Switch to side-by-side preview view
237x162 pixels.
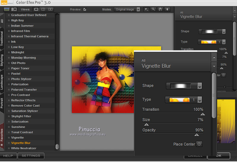click(50, 9)
